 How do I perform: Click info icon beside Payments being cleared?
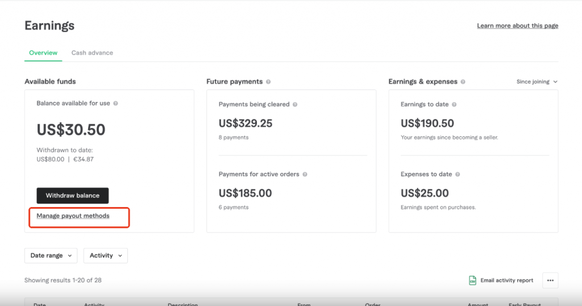click(x=295, y=105)
